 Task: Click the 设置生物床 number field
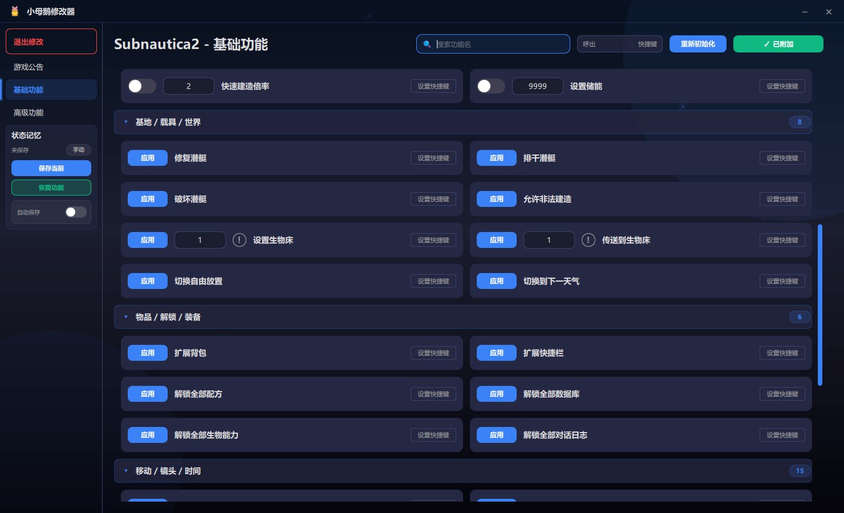(x=200, y=240)
